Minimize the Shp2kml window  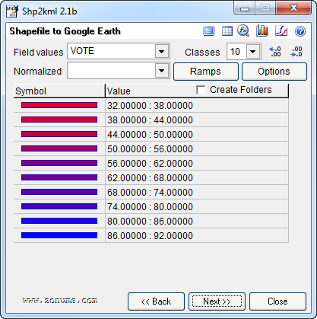click(245, 9)
